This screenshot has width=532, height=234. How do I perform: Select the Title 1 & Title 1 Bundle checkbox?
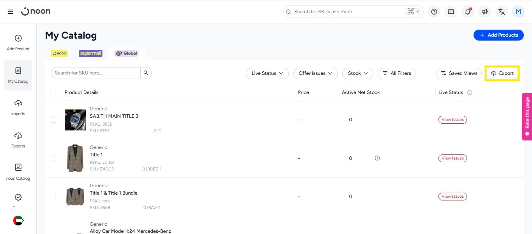coord(53,197)
